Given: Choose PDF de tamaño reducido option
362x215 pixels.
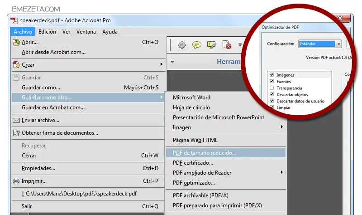Looking at the screenshot, I should [x=205, y=153].
